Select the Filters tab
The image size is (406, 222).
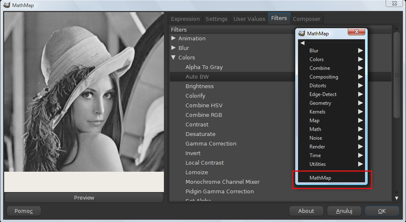[279, 18]
